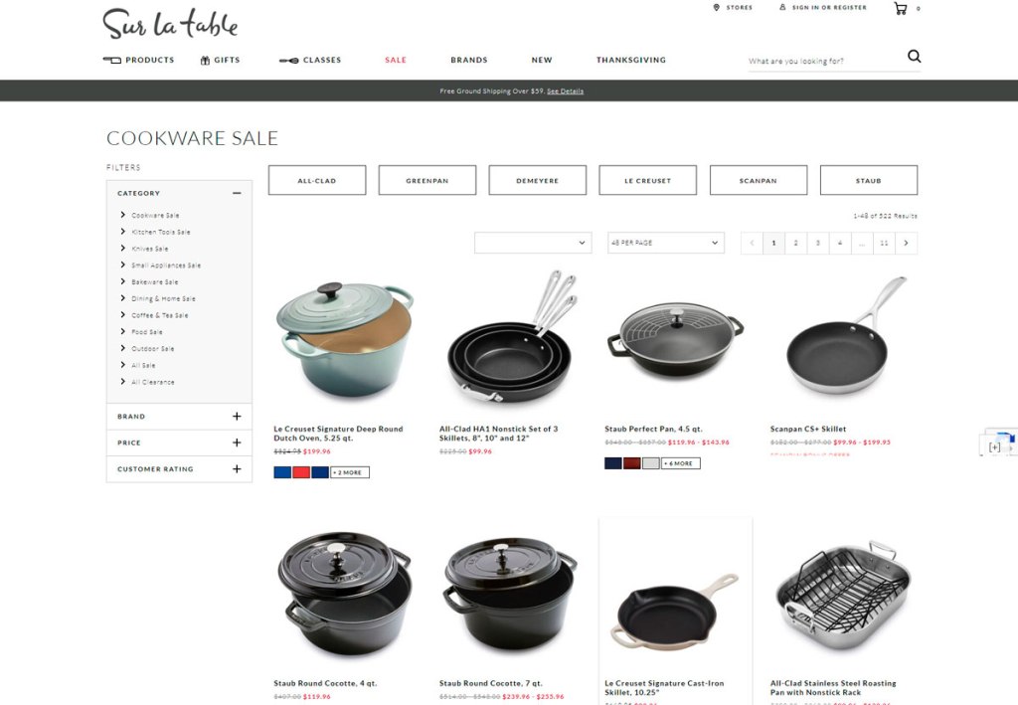This screenshot has height=705, width=1018.
Task: Open the Sale menu item
Action: (396, 60)
